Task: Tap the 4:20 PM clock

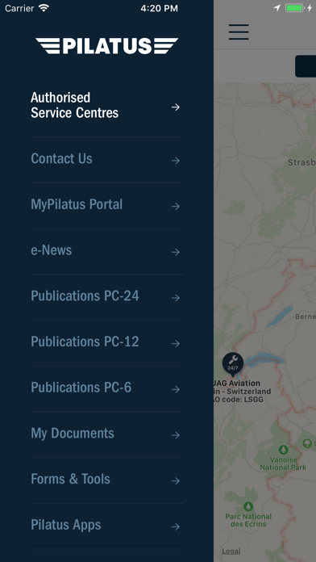Action: [x=160, y=9]
